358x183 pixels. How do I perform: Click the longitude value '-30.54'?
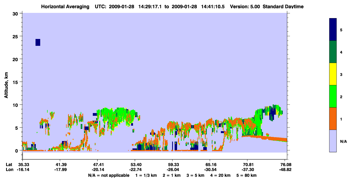[210, 170]
